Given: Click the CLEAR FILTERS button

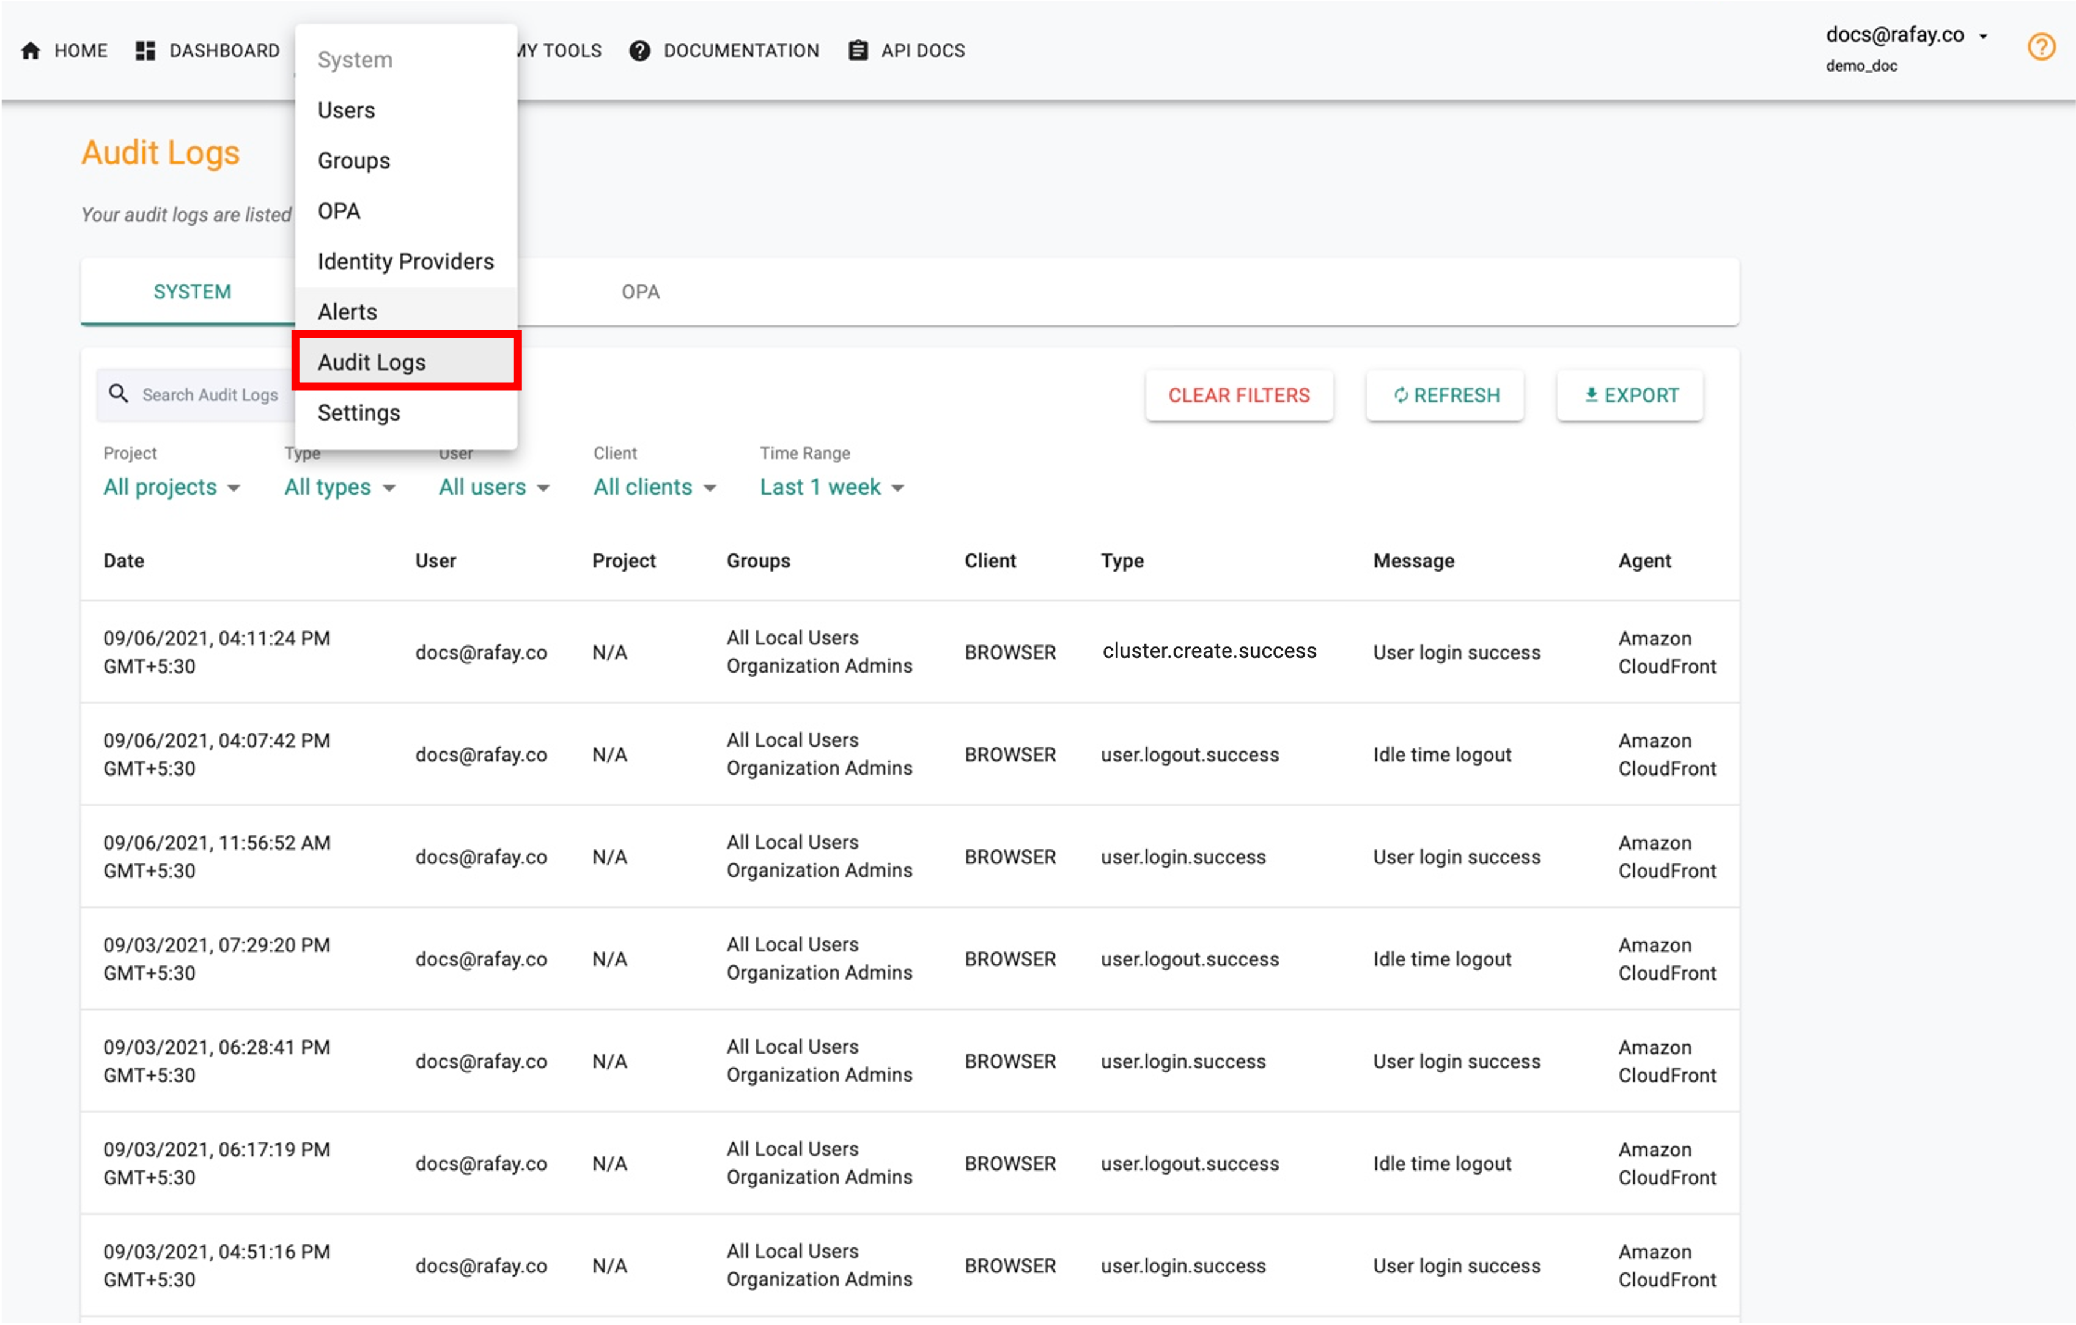Looking at the screenshot, I should (1239, 396).
